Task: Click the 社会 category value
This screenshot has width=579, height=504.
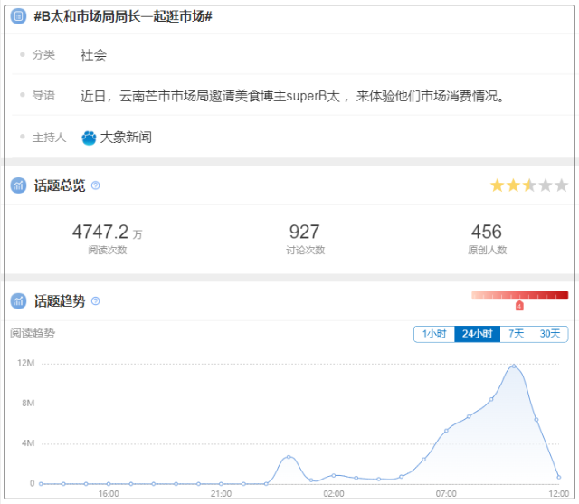Action: click(93, 55)
